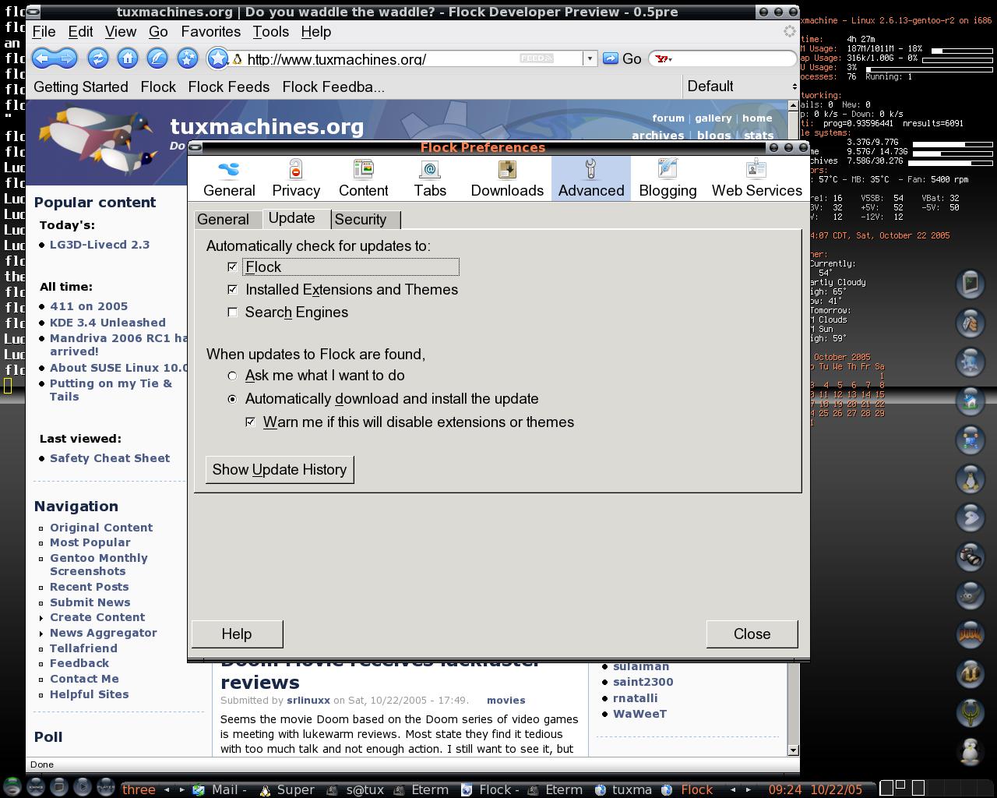This screenshot has height=798, width=997.
Task: Open the General preferences pane icon
Action: pos(229,178)
